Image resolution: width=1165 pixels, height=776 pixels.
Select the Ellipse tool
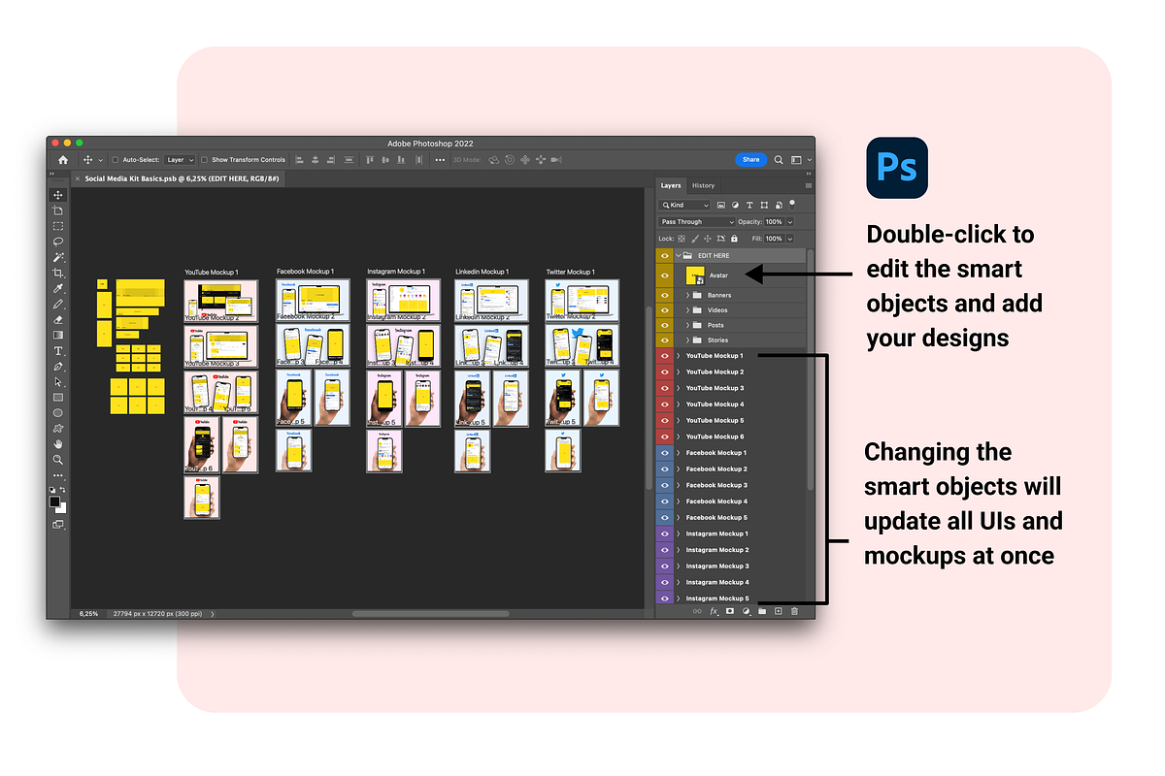tap(58, 413)
